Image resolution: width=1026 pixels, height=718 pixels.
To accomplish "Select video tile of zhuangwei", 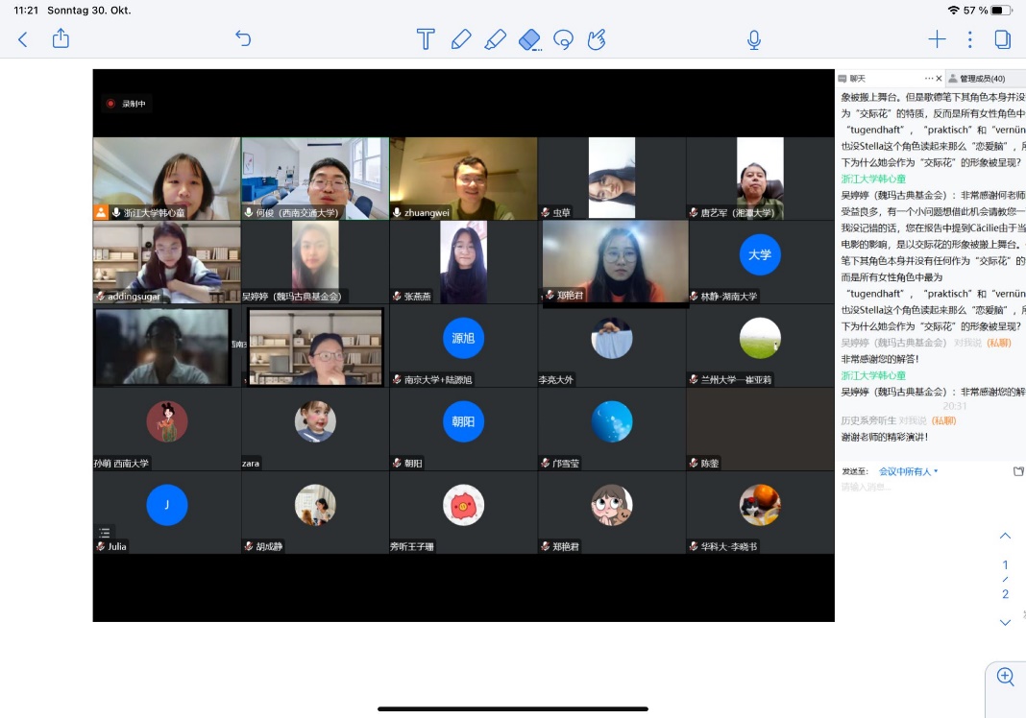I will 463,179.
